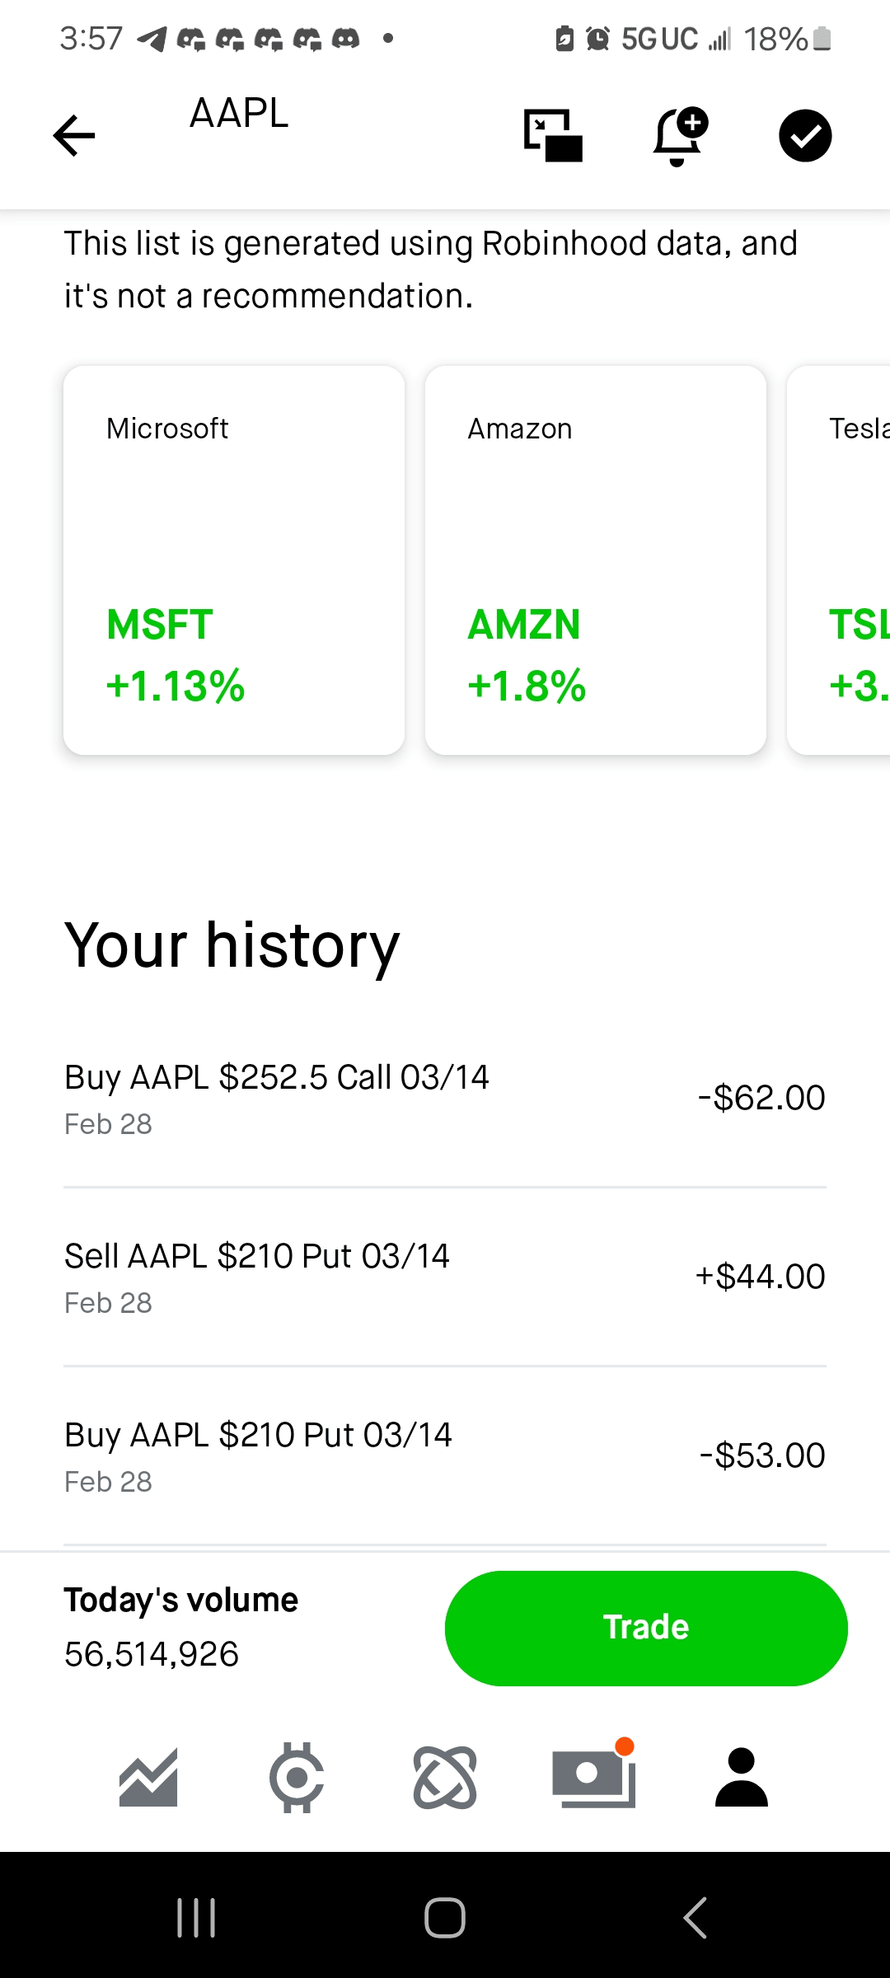Screen dimensions: 890x1978
Task: View Sell AAPL $210 Put order
Action: (x=445, y=1277)
